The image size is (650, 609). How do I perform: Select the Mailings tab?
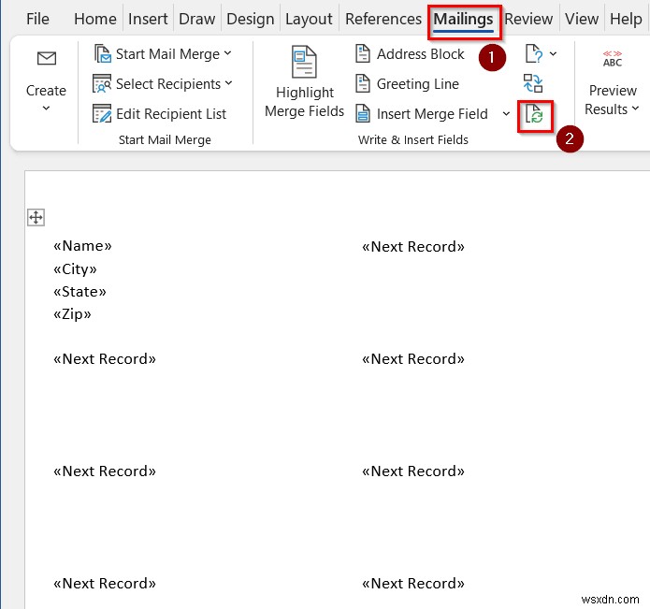[x=464, y=19]
